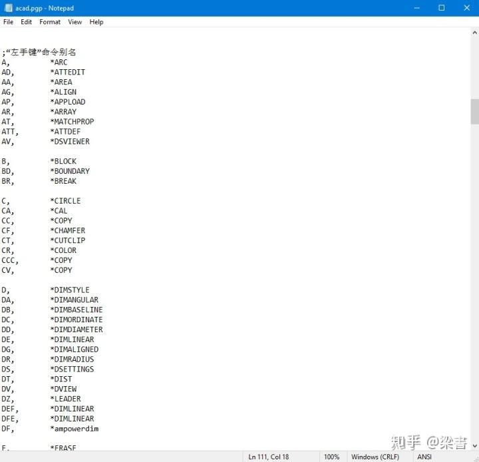Click the *CIRCLE command text

point(65,201)
